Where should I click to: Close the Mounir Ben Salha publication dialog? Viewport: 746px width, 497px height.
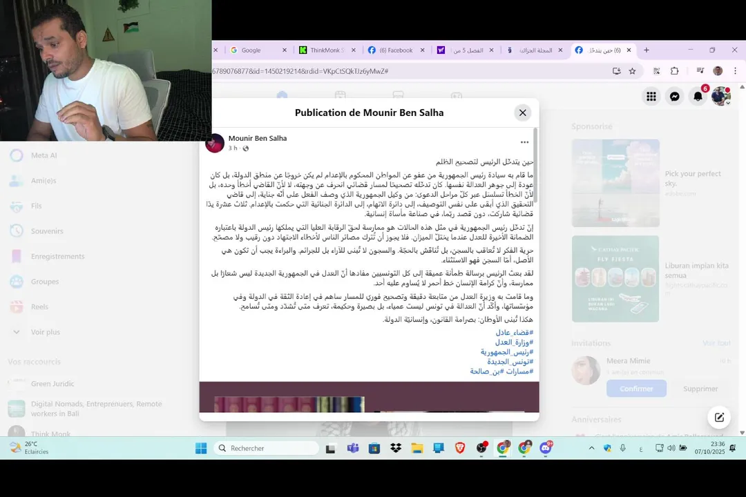(x=522, y=113)
